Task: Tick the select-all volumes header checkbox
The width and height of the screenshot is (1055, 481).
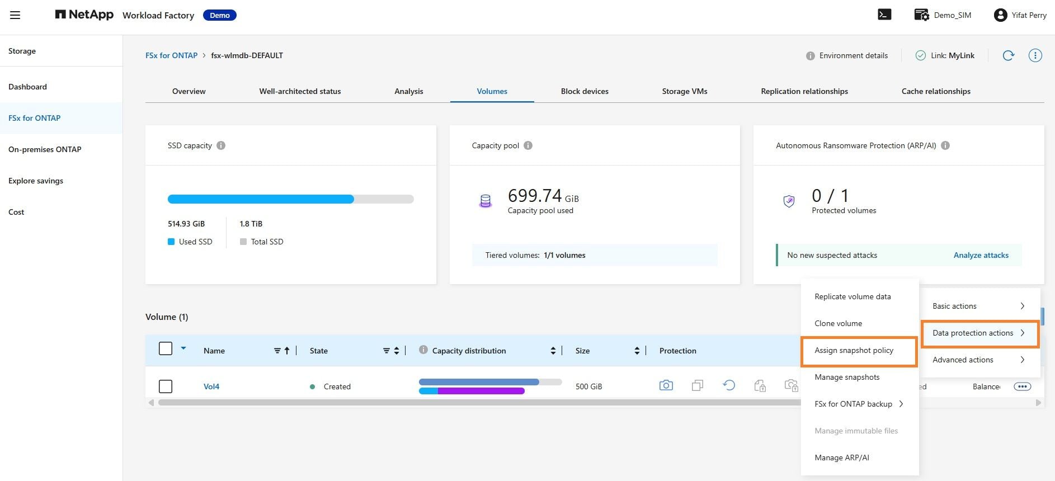Action: click(x=166, y=348)
